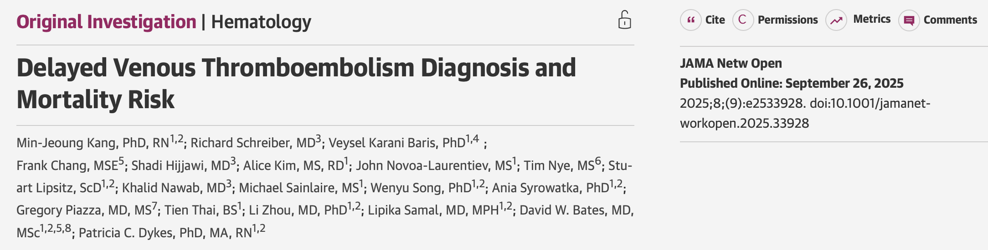
Task: Click the Metrics trend arrow icon
Action: (836, 20)
